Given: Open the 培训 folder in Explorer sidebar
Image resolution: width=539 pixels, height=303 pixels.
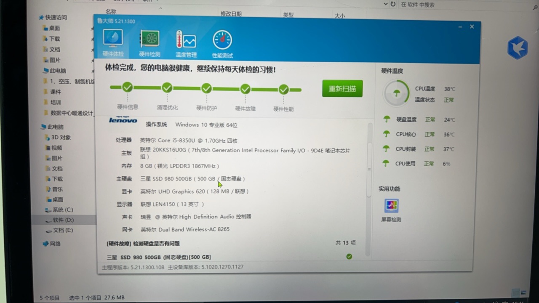Looking at the screenshot, I should (53, 102).
